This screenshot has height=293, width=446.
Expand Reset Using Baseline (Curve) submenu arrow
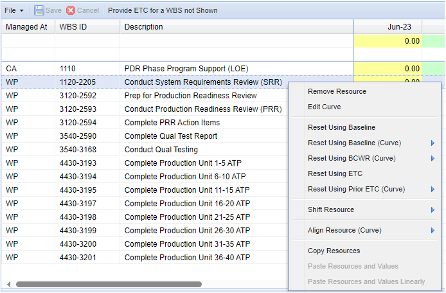coord(433,143)
